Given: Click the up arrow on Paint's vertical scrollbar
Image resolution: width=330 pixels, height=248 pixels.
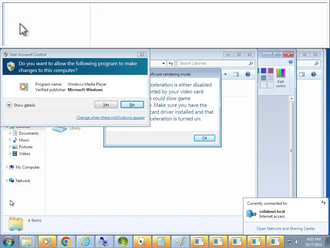Looking at the screenshot, I should (x=291, y=98).
